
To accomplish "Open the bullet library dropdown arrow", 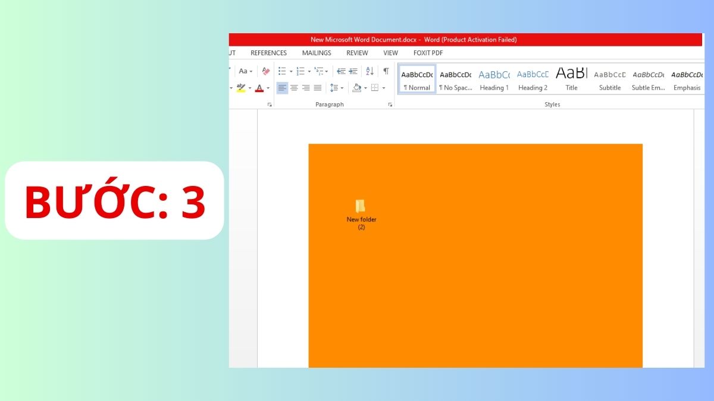I will tap(290, 71).
